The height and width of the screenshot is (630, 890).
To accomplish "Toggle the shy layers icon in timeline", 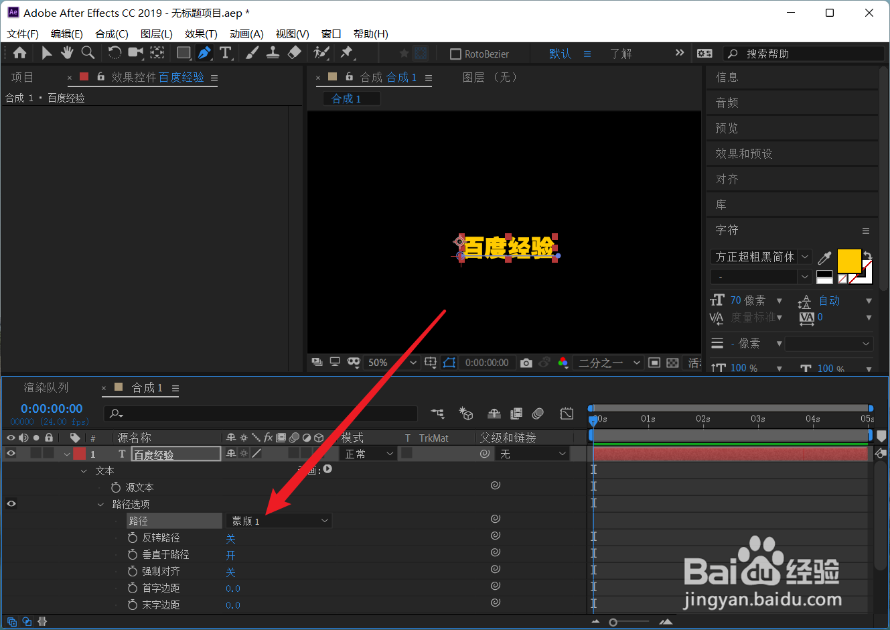I will tap(494, 414).
